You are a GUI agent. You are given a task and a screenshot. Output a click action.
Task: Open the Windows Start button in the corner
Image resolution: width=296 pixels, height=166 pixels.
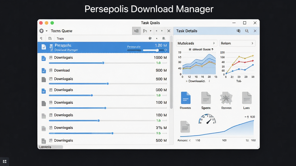(5, 161)
